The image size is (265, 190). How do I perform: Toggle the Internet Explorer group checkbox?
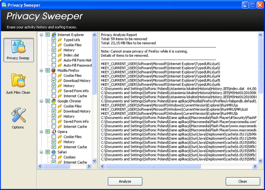click(48, 35)
